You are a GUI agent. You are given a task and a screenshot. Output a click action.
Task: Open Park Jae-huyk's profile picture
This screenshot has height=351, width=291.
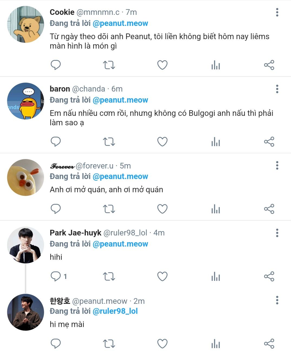[x=25, y=245]
